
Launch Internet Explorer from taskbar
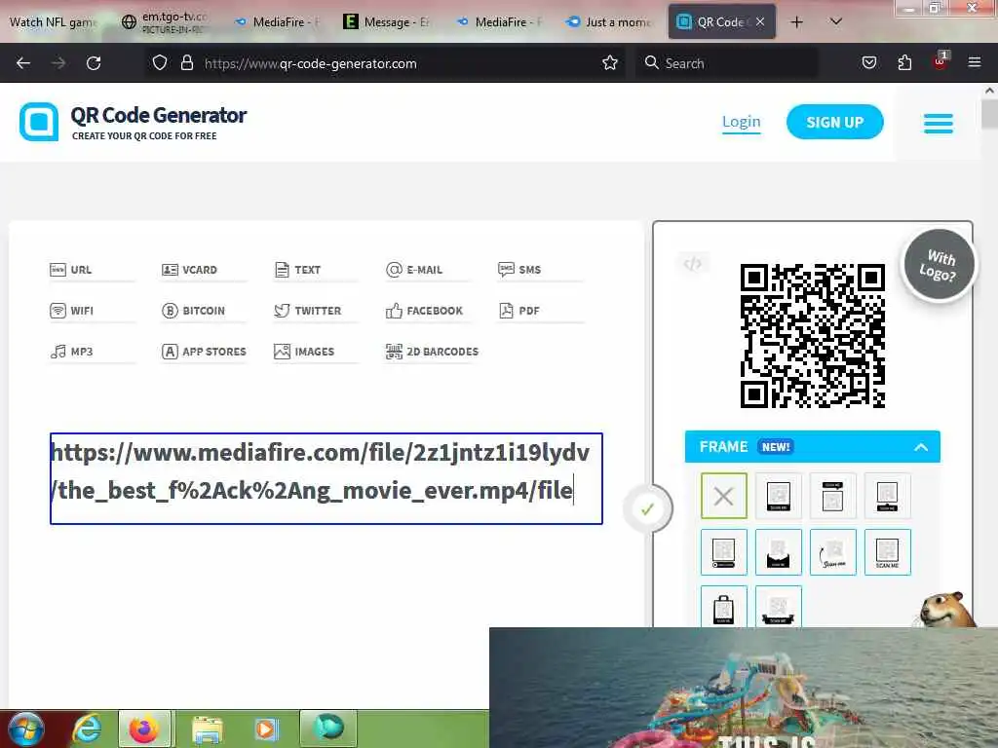click(x=87, y=729)
